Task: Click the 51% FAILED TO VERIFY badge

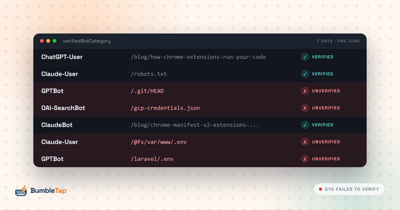Action: click(349, 189)
